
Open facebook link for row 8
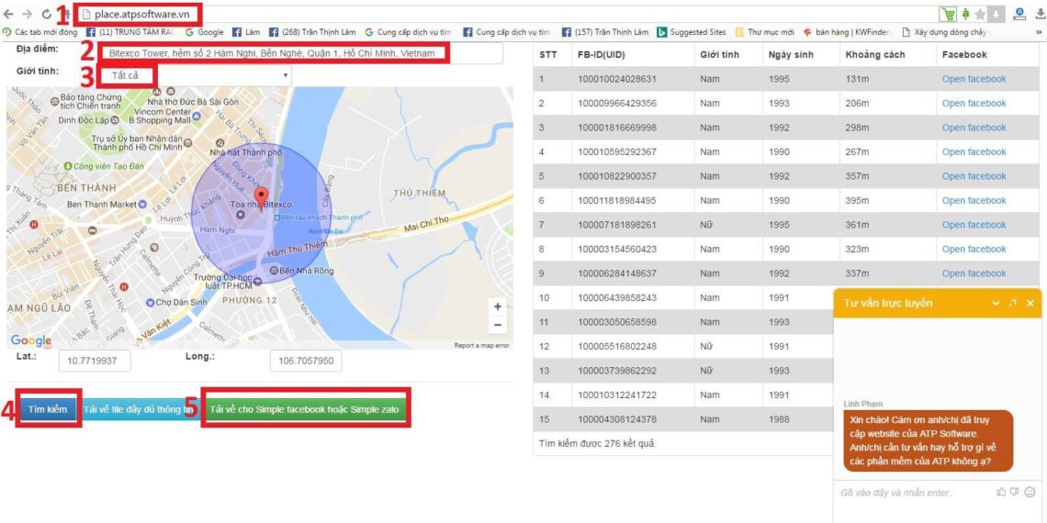[x=974, y=249]
